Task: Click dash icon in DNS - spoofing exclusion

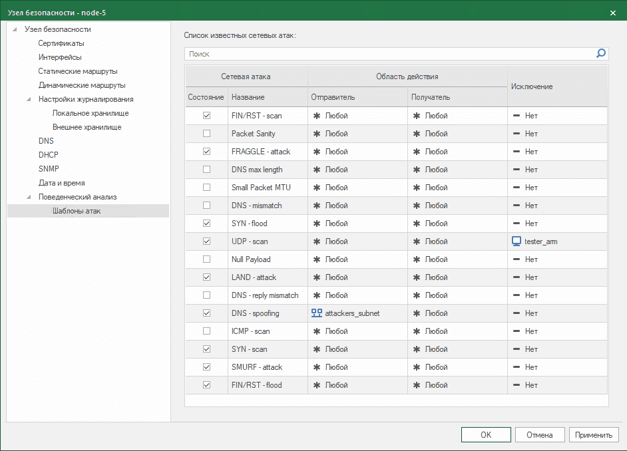Action: pos(516,313)
